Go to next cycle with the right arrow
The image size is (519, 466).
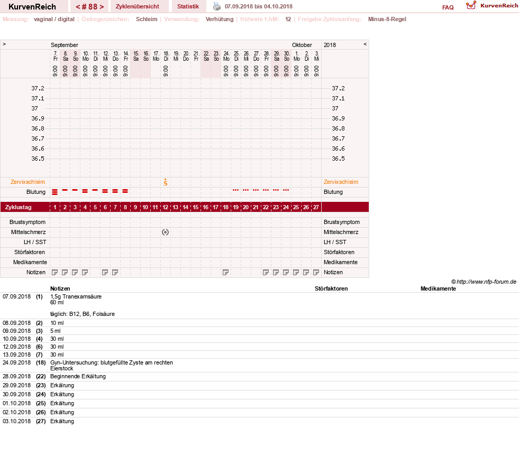coord(102,7)
